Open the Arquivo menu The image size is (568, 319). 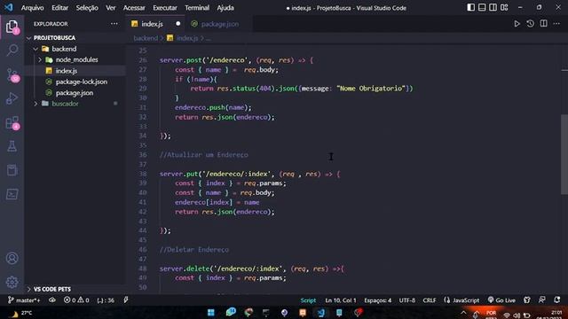click(32, 8)
